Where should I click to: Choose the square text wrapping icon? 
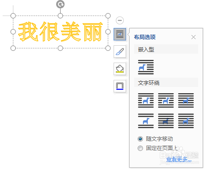[146, 100]
